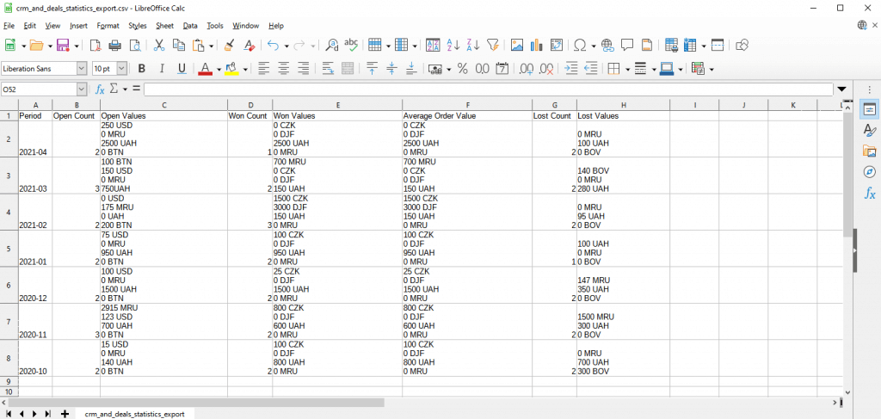Click the Function Wizard fx icon
Image resolution: width=881 pixels, height=419 pixels.
[x=100, y=89]
